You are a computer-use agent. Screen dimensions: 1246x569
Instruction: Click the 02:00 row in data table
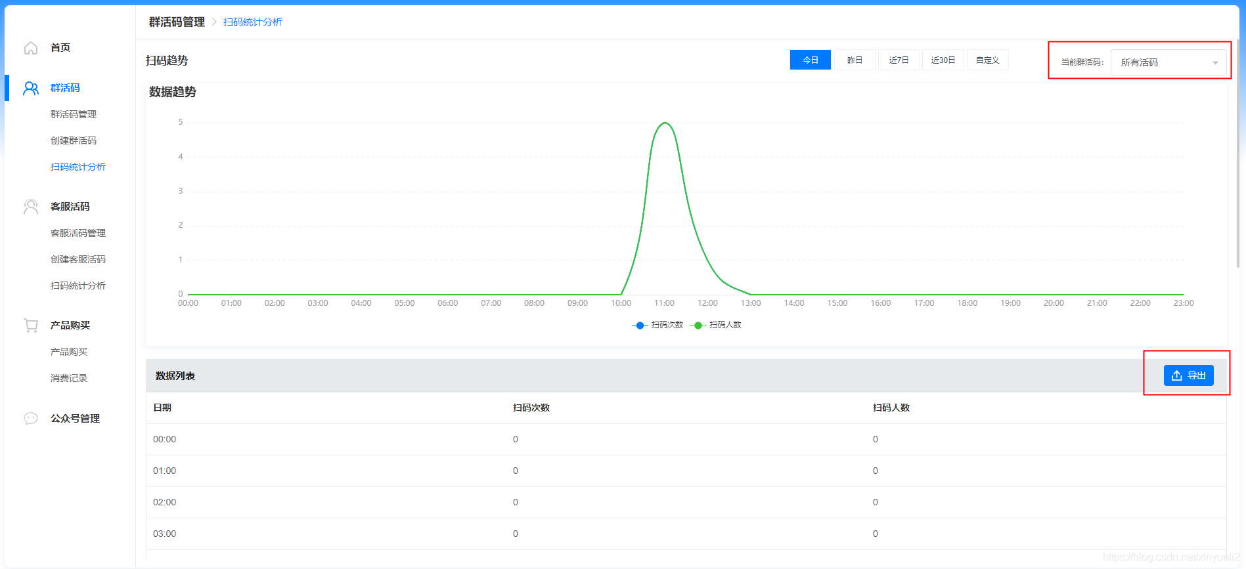[686, 502]
